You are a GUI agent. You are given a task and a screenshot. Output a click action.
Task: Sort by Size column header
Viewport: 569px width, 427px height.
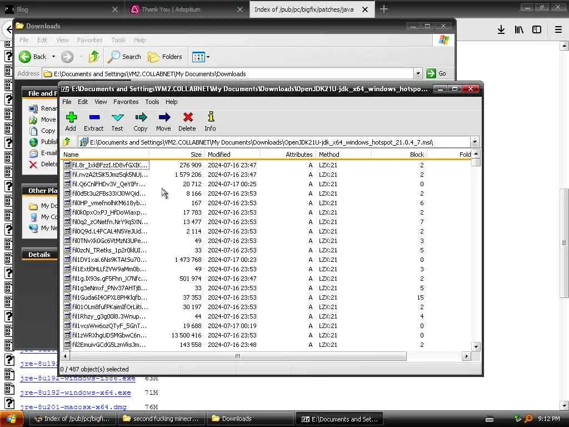[177, 155]
